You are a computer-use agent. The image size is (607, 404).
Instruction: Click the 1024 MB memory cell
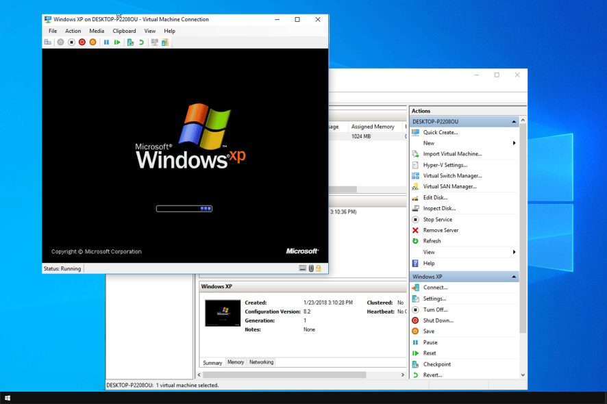click(x=361, y=136)
